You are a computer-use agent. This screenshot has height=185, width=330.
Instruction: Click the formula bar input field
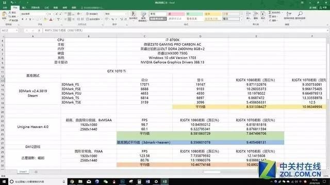tap(185, 30)
